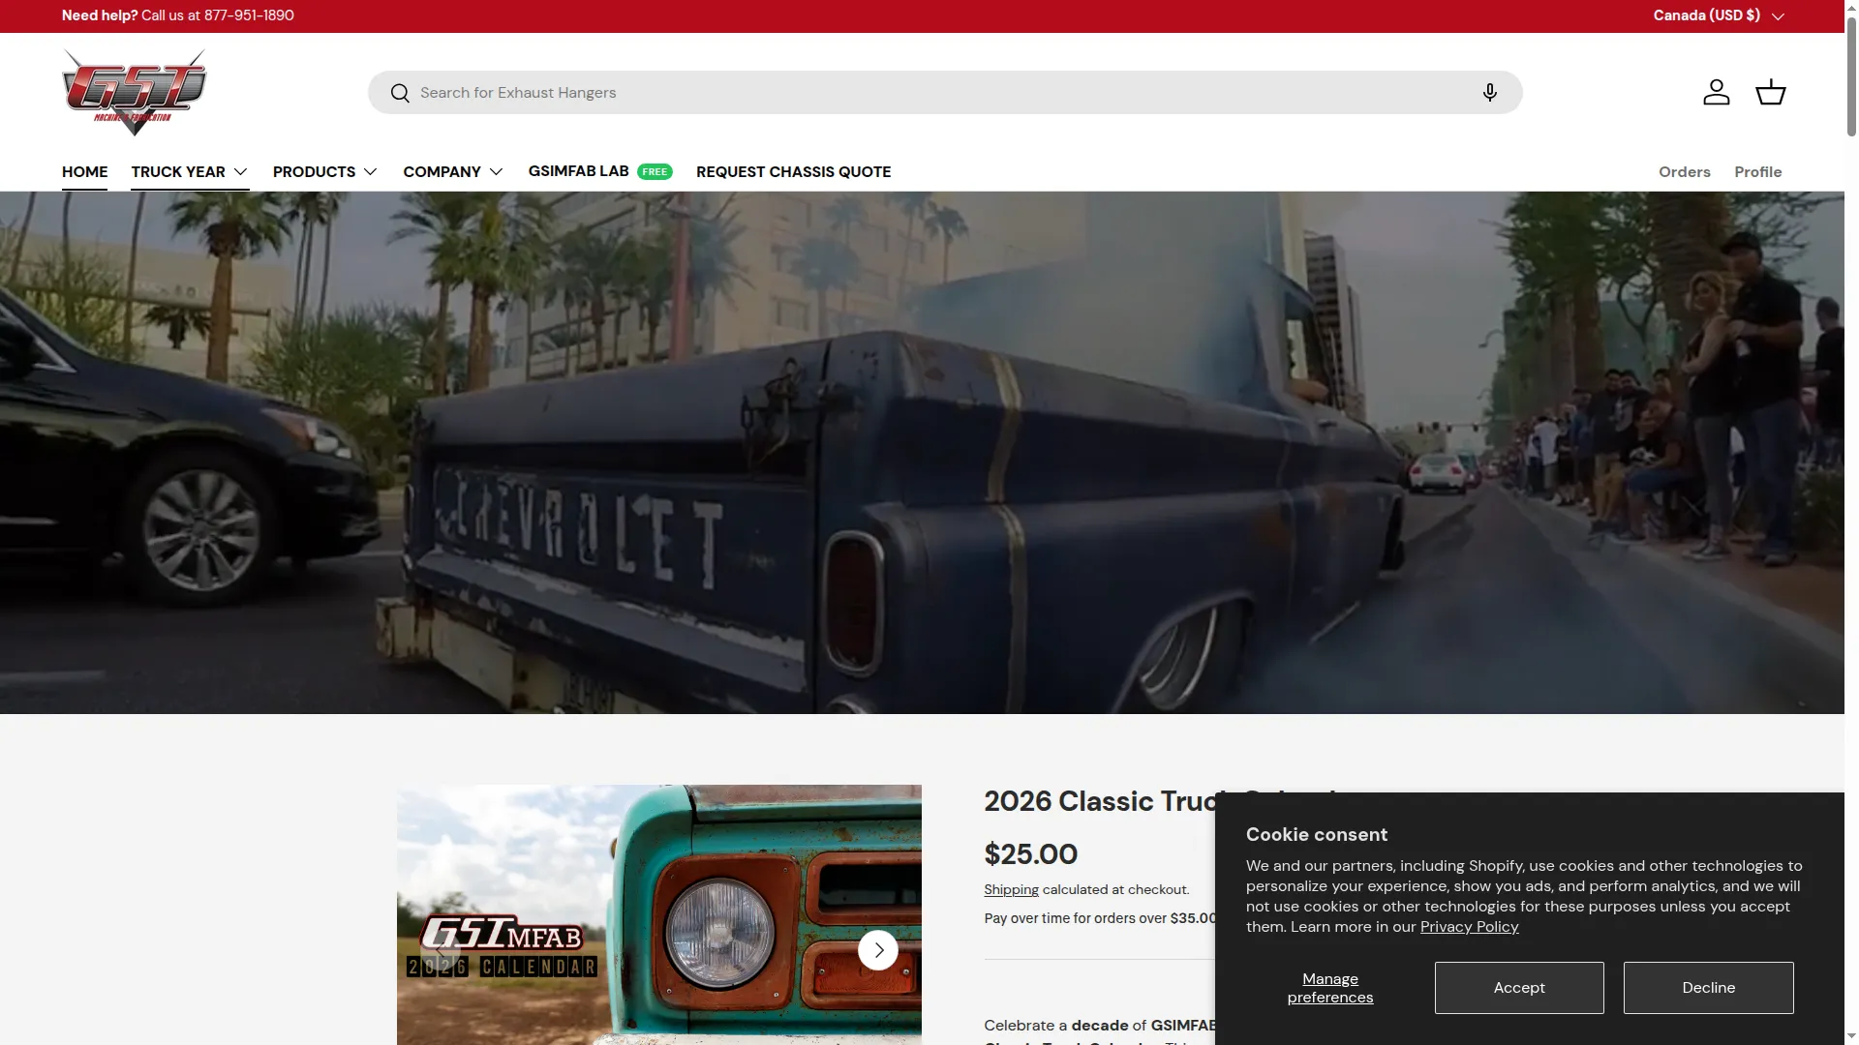Viewport: 1859px width, 1045px height.
Task: Open Canada (USD $) country selector
Action: (x=1719, y=15)
